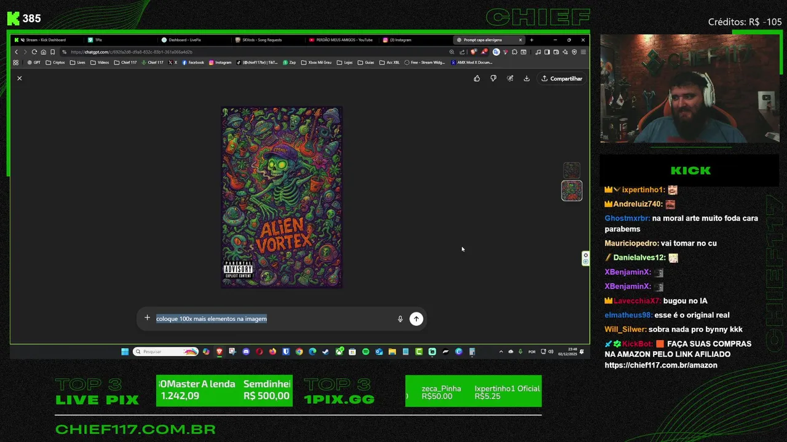Open the browser hamburger menu

point(583,52)
